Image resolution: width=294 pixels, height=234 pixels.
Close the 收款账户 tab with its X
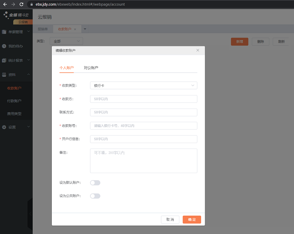tap(75, 29)
